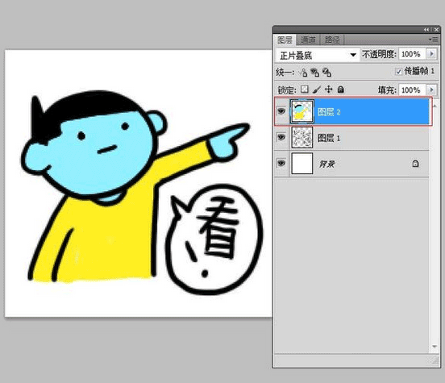Select the 图层 2 layer name
The image size is (445, 383).
point(329,112)
